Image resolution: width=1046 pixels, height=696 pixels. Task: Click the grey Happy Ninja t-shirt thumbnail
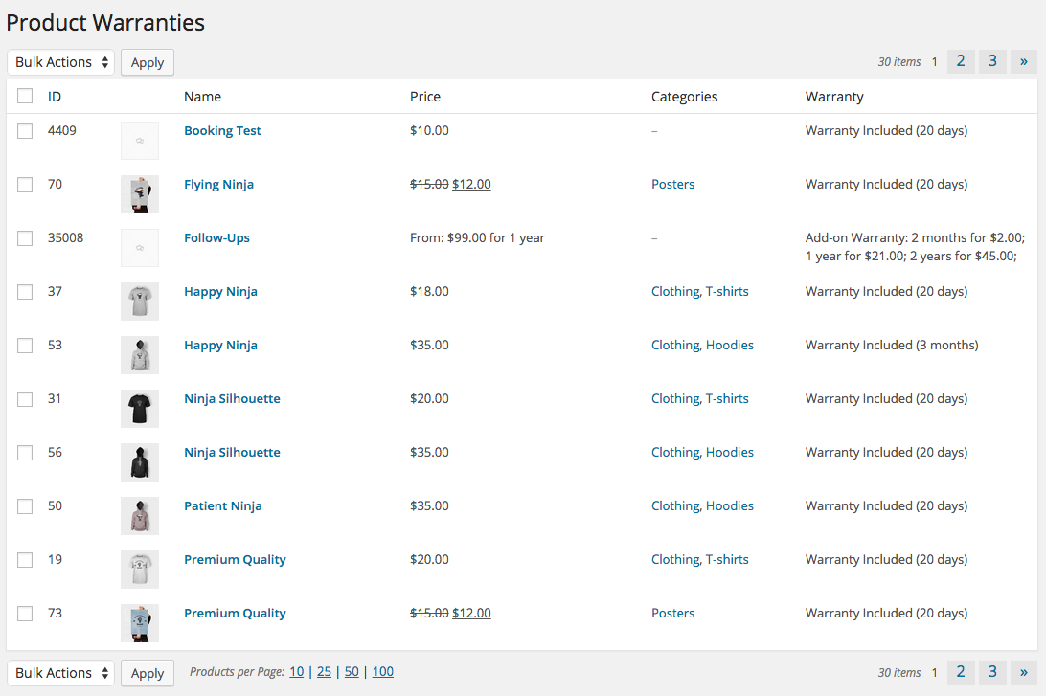coord(139,302)
